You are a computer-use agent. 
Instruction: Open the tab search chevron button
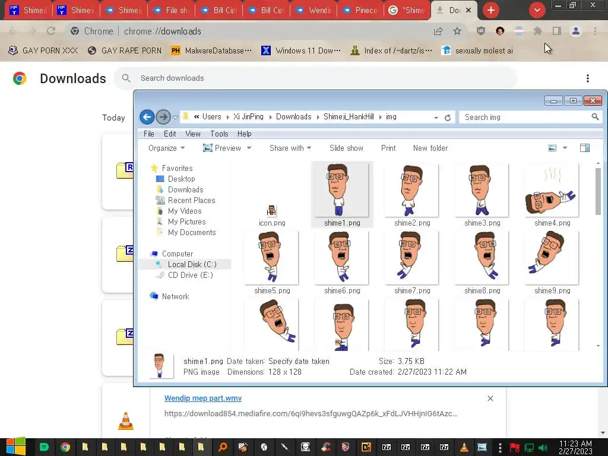coord(537,10)
